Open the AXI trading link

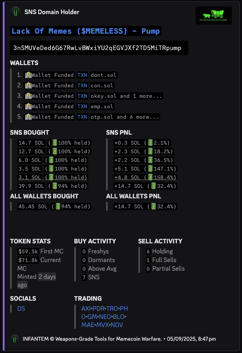(x=86, y=308)
